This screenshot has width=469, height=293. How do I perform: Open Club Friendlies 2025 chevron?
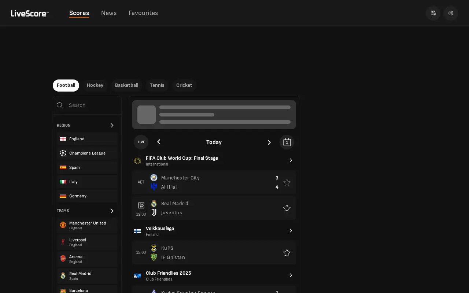pos(291,275)
